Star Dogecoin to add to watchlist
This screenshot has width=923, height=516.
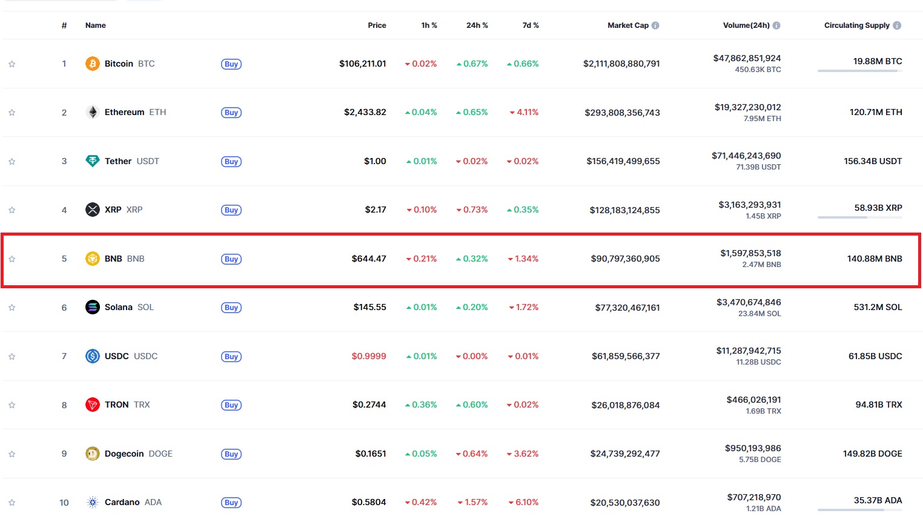(x=12, y=454)
